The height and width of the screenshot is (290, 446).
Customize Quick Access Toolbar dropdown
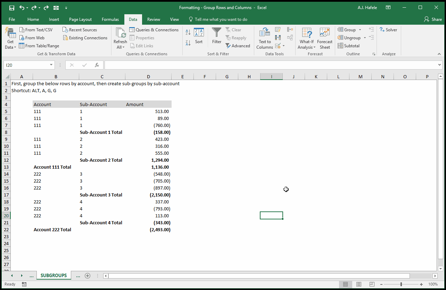click(66, 8)
